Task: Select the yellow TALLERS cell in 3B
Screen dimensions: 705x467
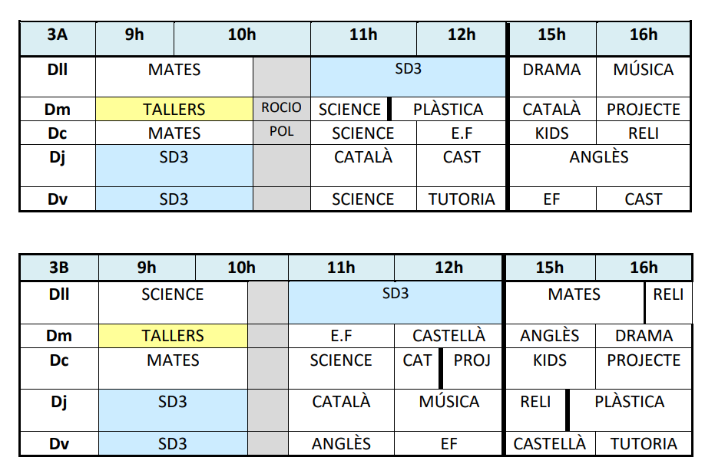Action: coord(173,336)
